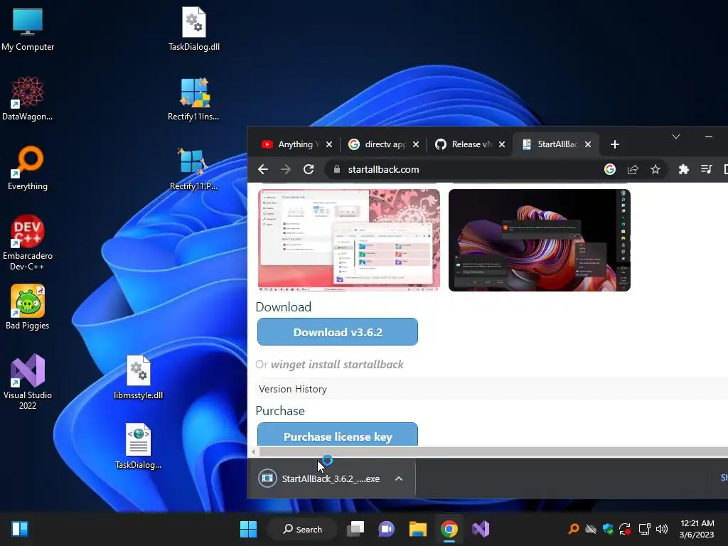
Task: Select libmsstyle.dll file on desktop
Action: pos(139,377)
